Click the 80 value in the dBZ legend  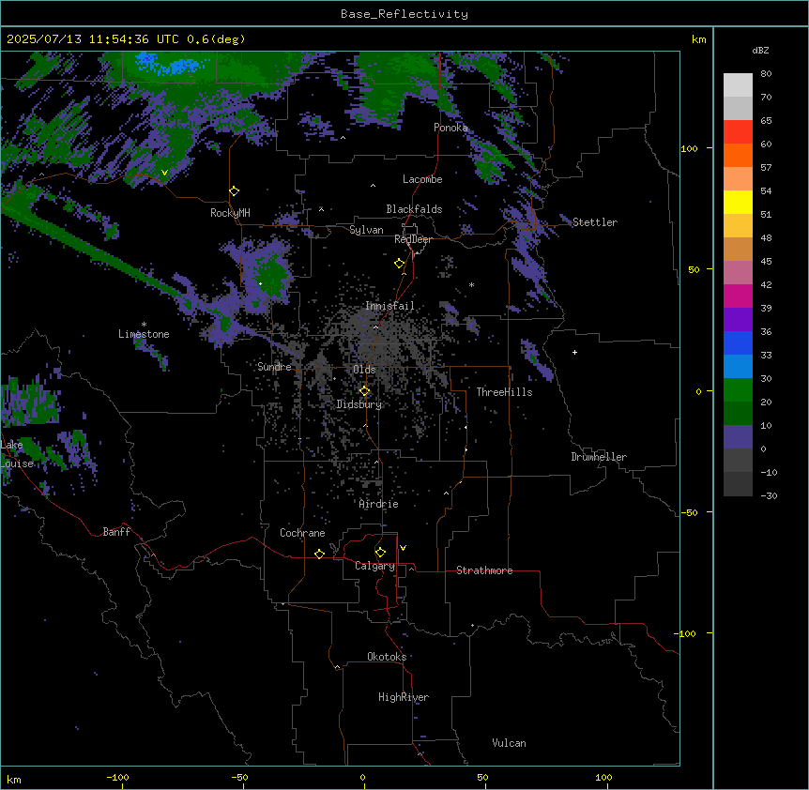click(766, 74)
